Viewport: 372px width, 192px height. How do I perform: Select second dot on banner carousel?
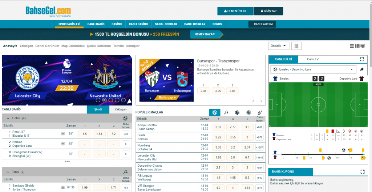(x=104, y=100)
